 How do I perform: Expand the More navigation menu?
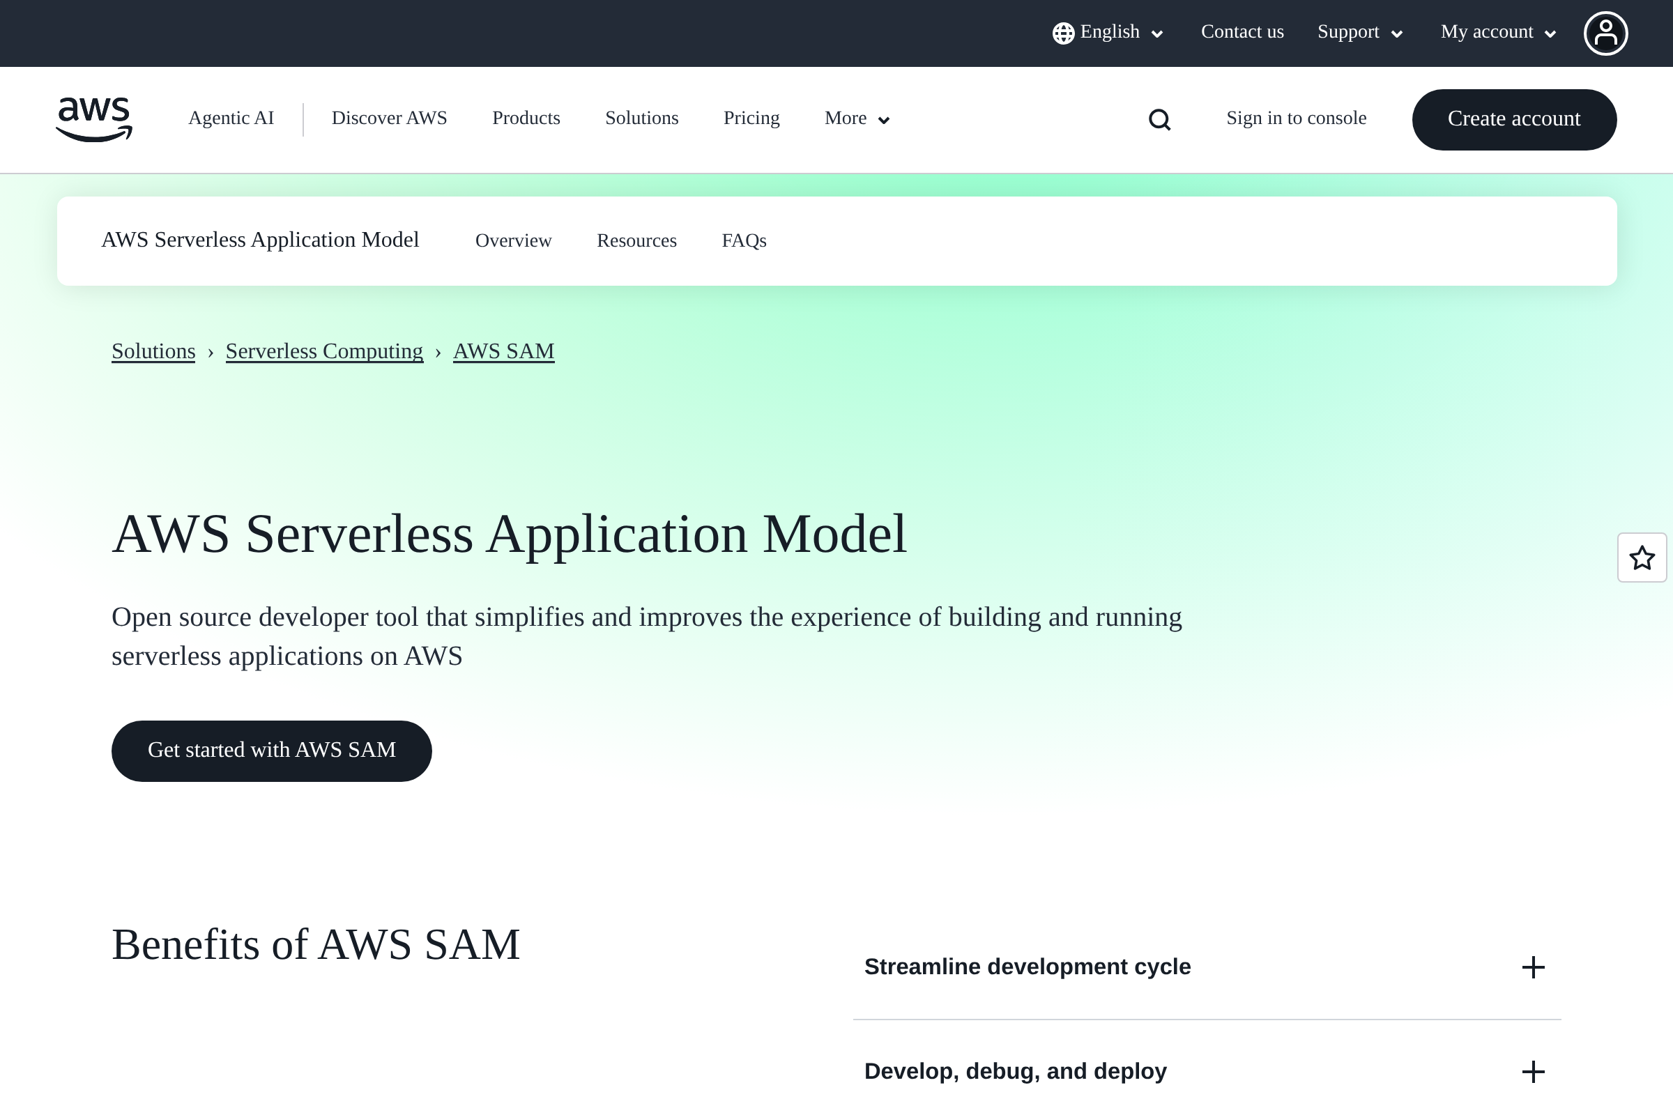[x=857, y=118]
